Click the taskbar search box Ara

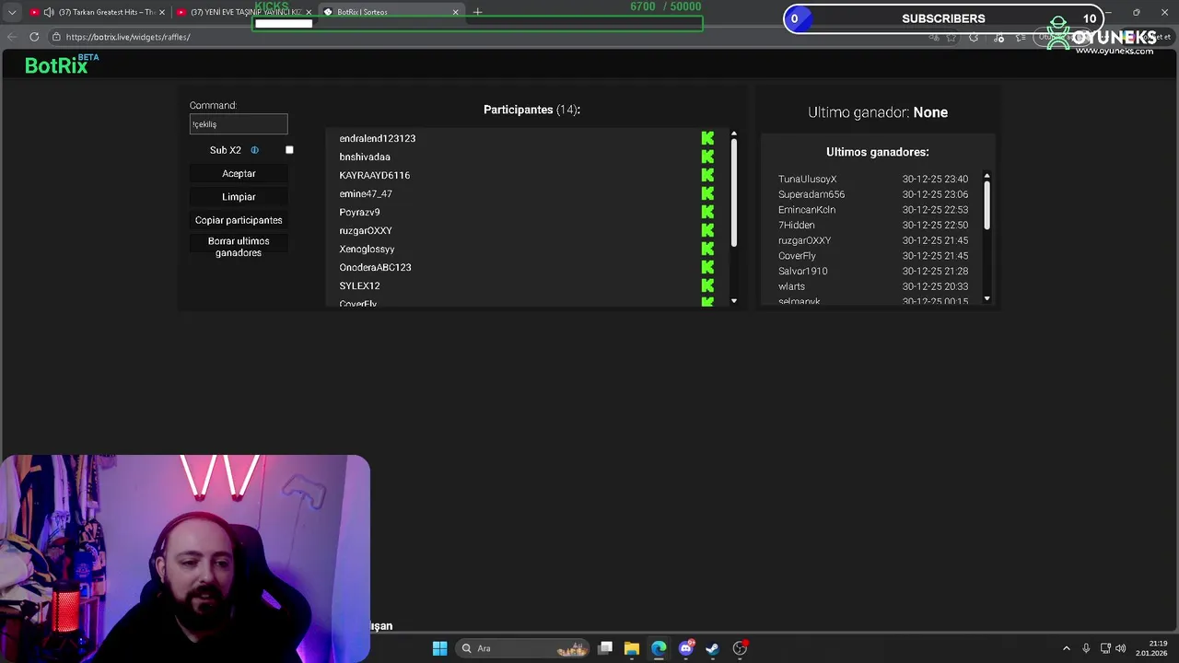click(x=523, y=648)
